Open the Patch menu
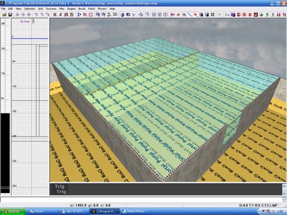 (91, 9)
